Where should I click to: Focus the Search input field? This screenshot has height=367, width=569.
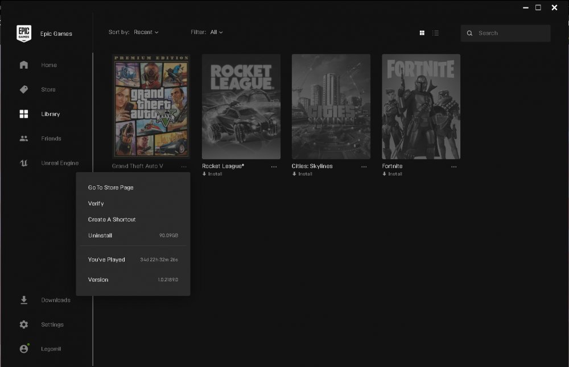505,33
